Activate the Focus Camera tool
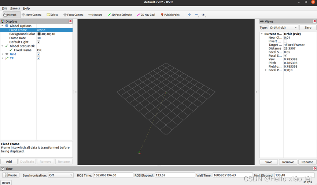This screenshot has width=317, height=185. tap(73, 15)
